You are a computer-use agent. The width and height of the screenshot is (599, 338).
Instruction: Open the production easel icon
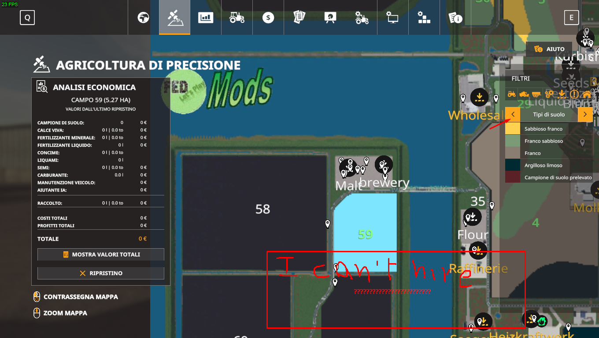point(330,18)
